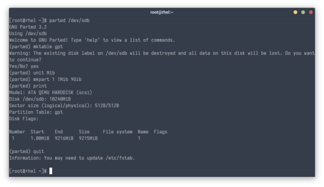Image resolution: width=324 pixels, height=187 pixels.
Task: Place cursor at the final shell prompt
Action: tap(50, 171)
